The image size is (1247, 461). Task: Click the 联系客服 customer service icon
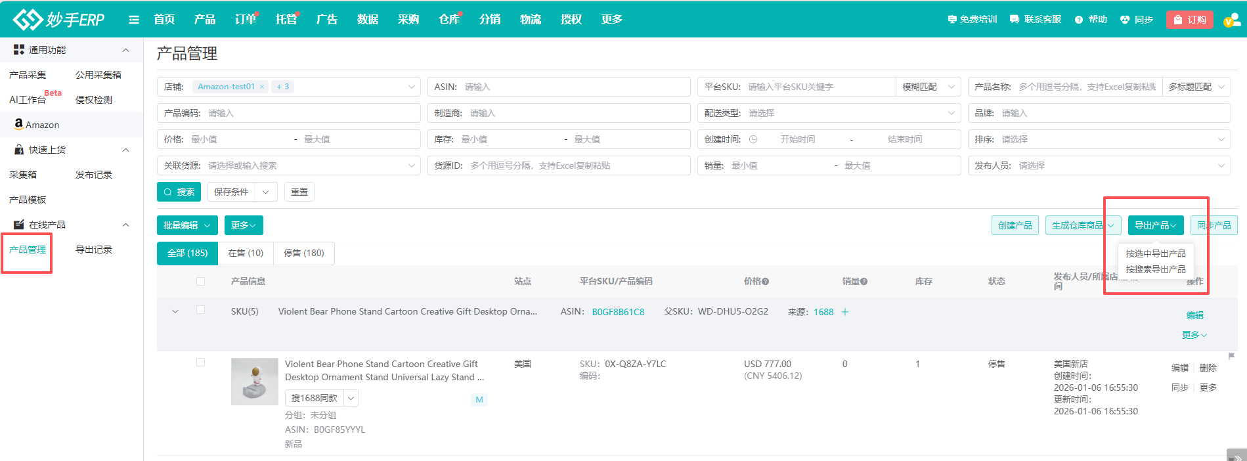pos(1015,20)
